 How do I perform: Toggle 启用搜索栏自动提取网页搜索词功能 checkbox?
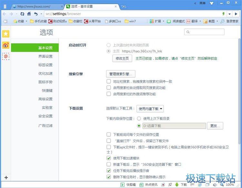click(109, 88)
